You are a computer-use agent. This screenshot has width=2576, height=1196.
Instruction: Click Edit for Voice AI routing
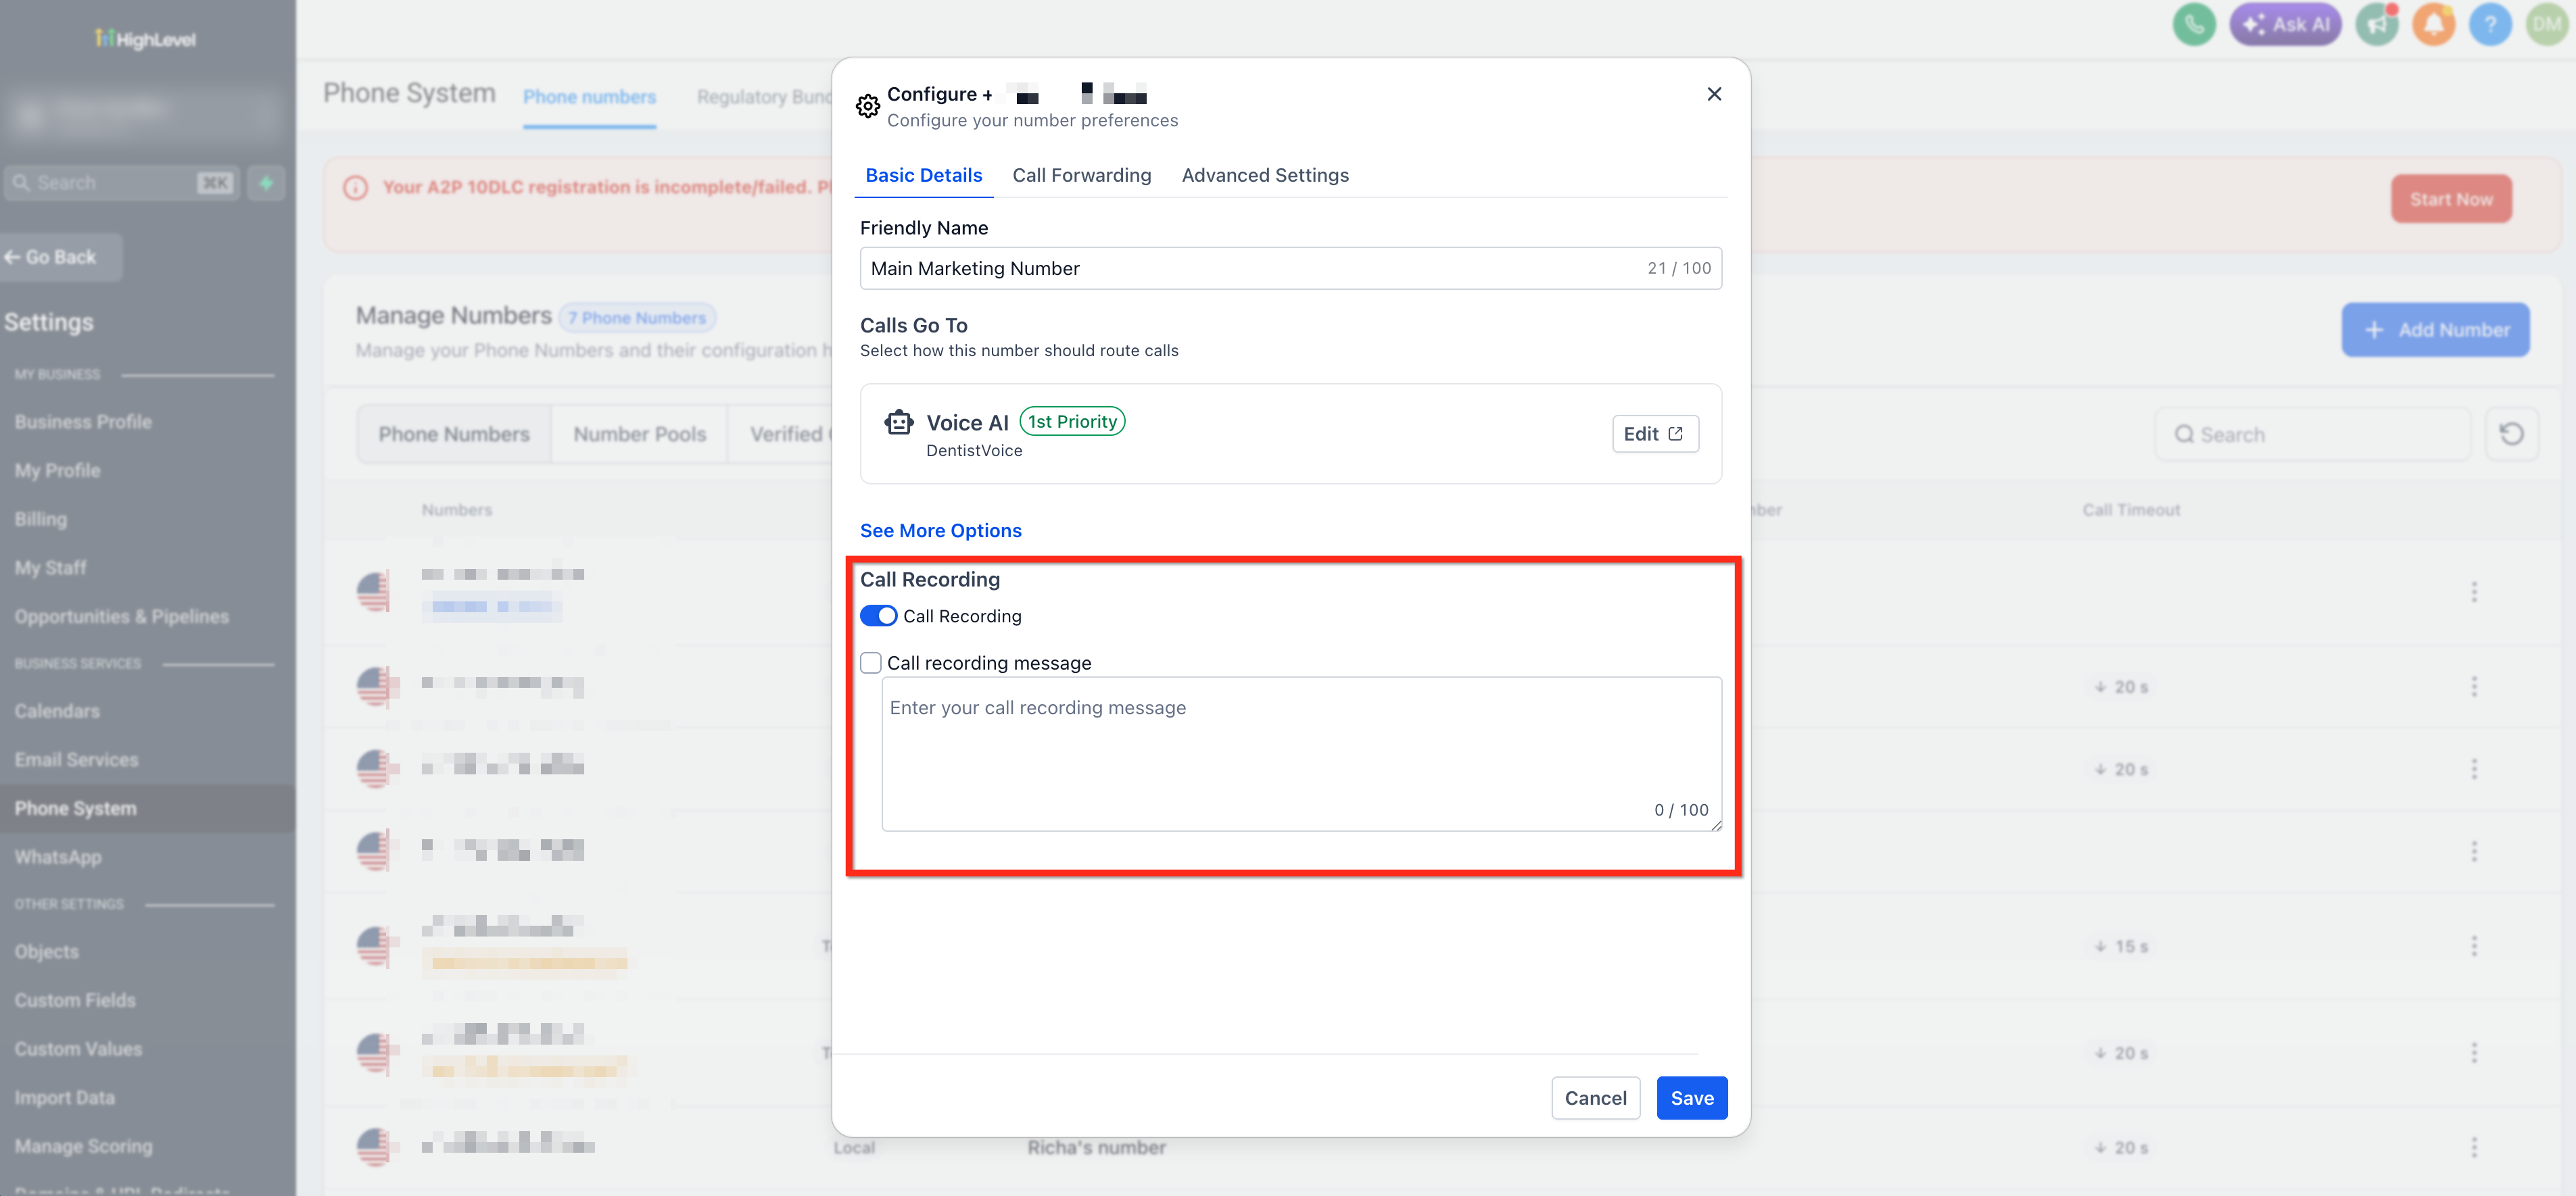click(x=1655, y=434)
